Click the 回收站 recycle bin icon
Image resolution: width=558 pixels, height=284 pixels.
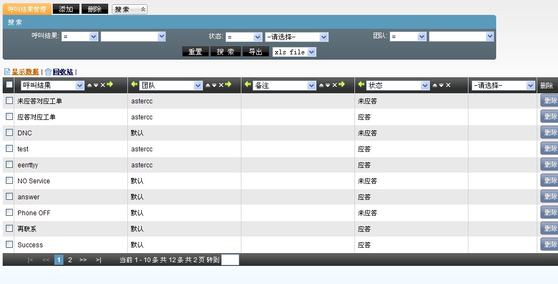click(48, 72)
